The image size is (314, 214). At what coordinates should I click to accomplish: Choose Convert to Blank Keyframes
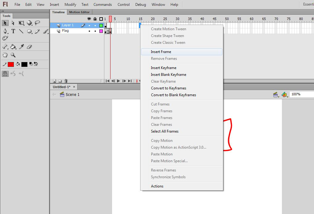coord(182,95)
